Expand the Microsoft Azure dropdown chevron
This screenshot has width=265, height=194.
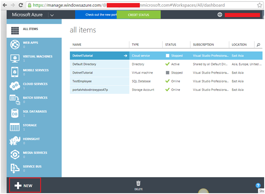[x=52, y=15]
